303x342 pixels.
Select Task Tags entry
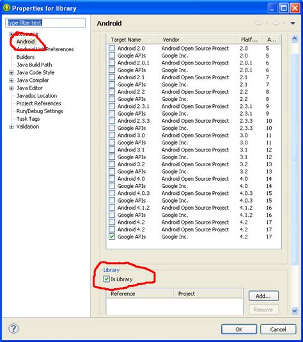click(x=28, y=119)
